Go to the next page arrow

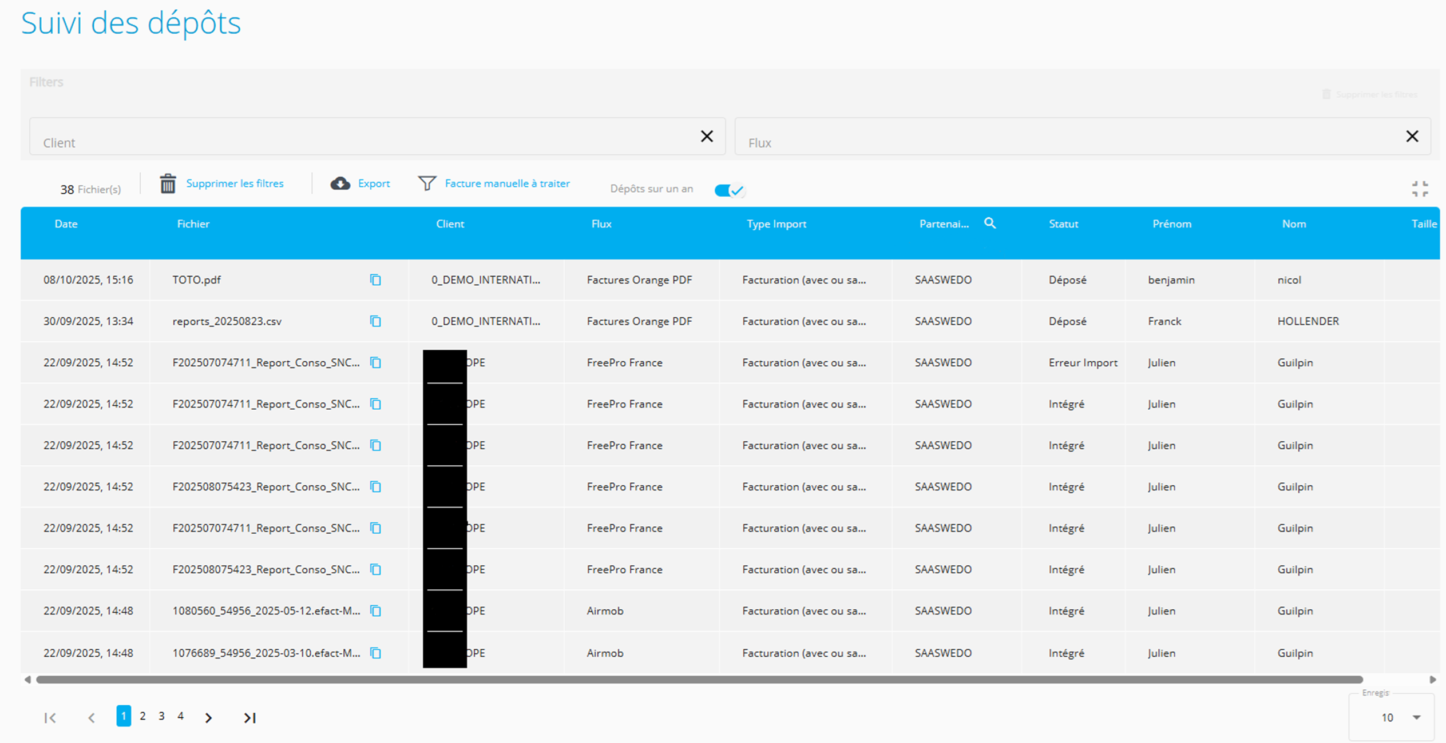tap(209, 718)
